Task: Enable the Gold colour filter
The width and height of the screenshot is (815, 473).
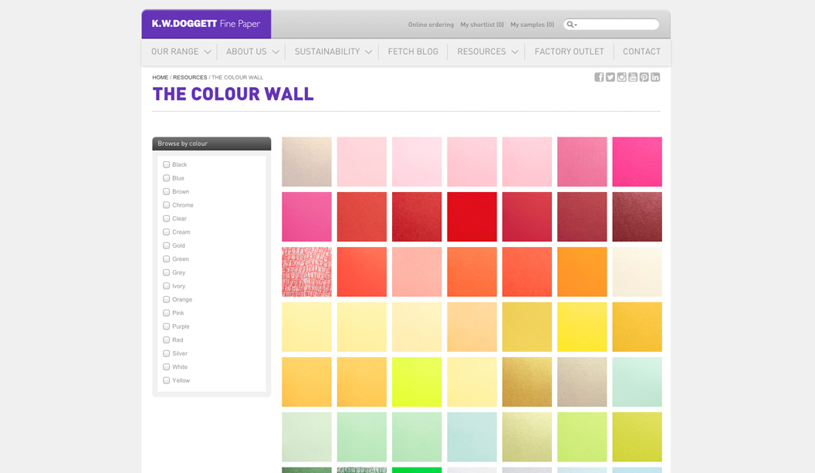Action: tap(166, 245)
